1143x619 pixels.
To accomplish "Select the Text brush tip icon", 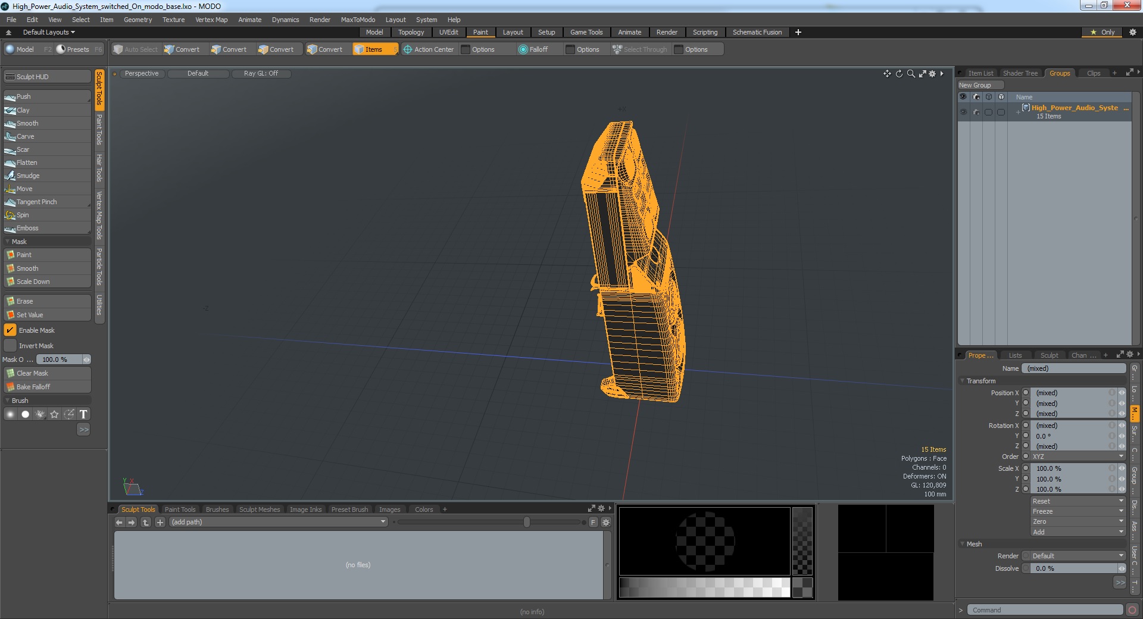I will [83, 414].
